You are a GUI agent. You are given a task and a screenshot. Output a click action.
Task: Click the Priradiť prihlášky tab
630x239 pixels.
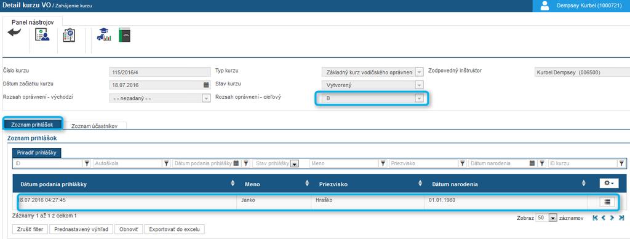tap(36, 153)
